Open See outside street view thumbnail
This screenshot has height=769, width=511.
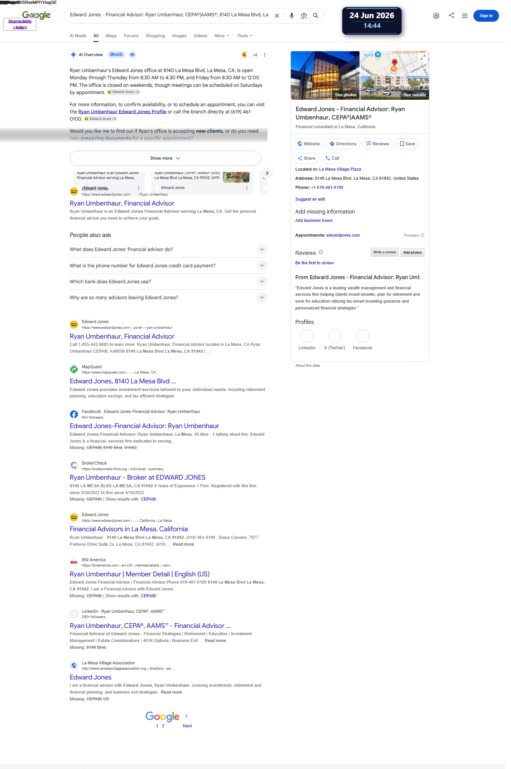[394, 88]
